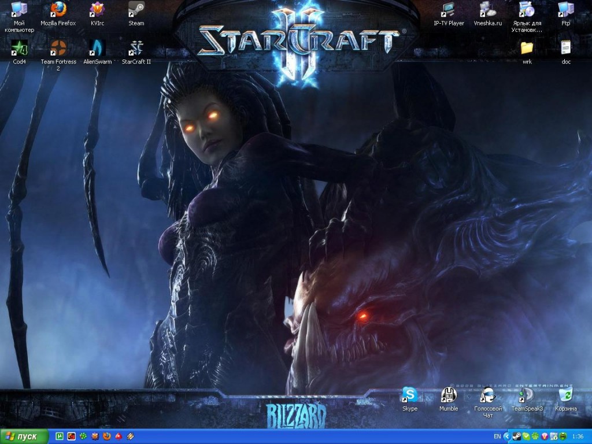Select the wrk folder icon
The height and width of the screenshot is (444, 592).
click(527, 53)
